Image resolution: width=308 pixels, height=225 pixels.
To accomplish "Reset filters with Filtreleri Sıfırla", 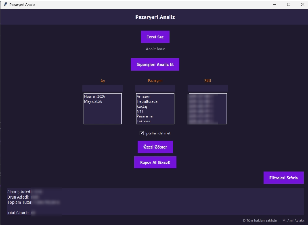I will click(284, 178).
